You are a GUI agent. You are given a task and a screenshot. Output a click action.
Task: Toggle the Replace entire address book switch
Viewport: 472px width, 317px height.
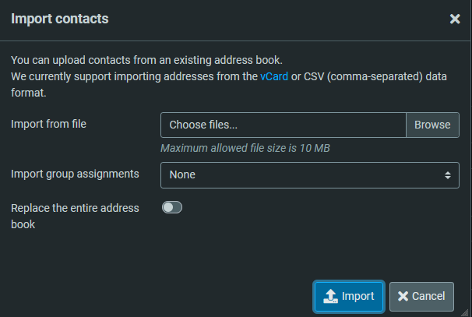tap(171, 207)
